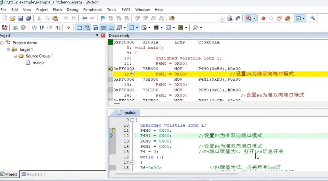Viewport: 328px width, 181px height.
Task: Collapse the Source Group 1 node
Action: [x=15, y=56]
